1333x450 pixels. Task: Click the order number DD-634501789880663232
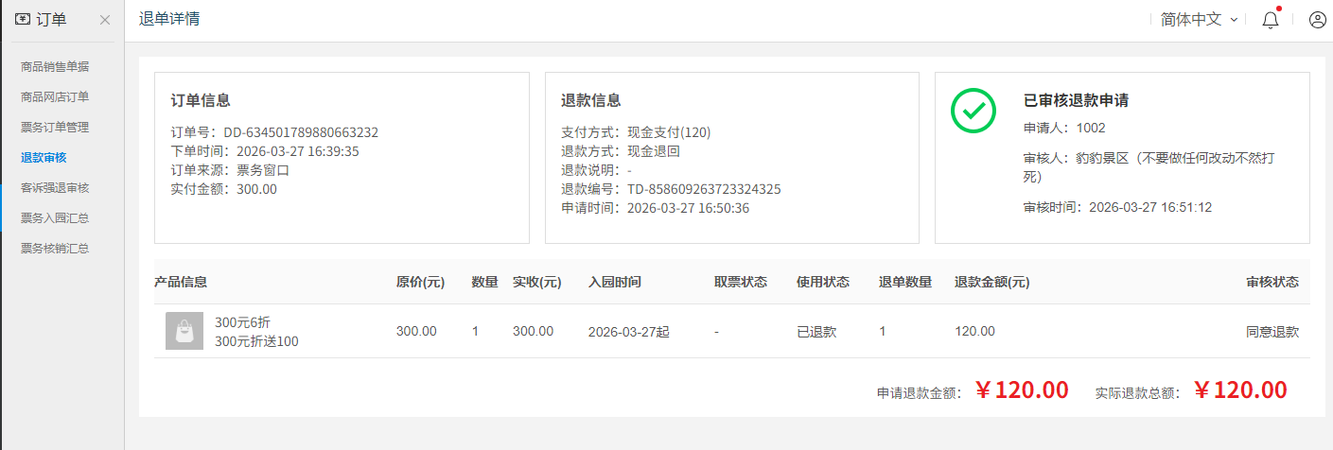click(x=301, y=132)
